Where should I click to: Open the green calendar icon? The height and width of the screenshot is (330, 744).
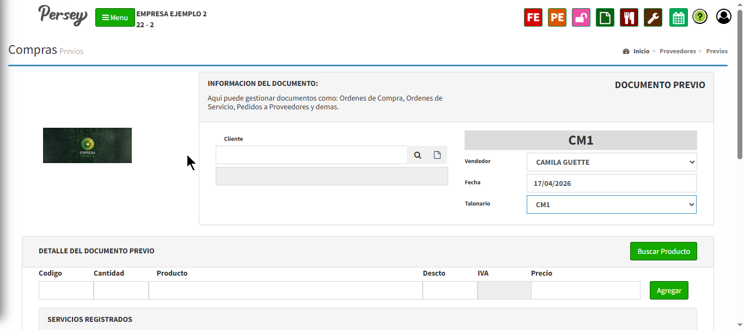pos(678,17)
